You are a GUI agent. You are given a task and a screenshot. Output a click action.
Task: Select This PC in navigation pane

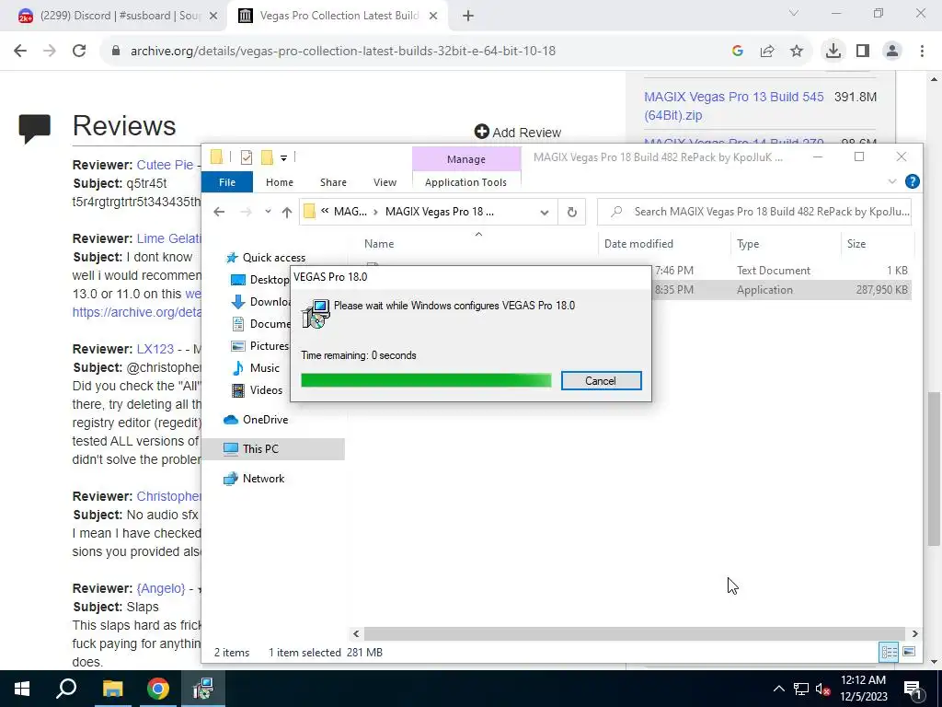click(273, 448)
